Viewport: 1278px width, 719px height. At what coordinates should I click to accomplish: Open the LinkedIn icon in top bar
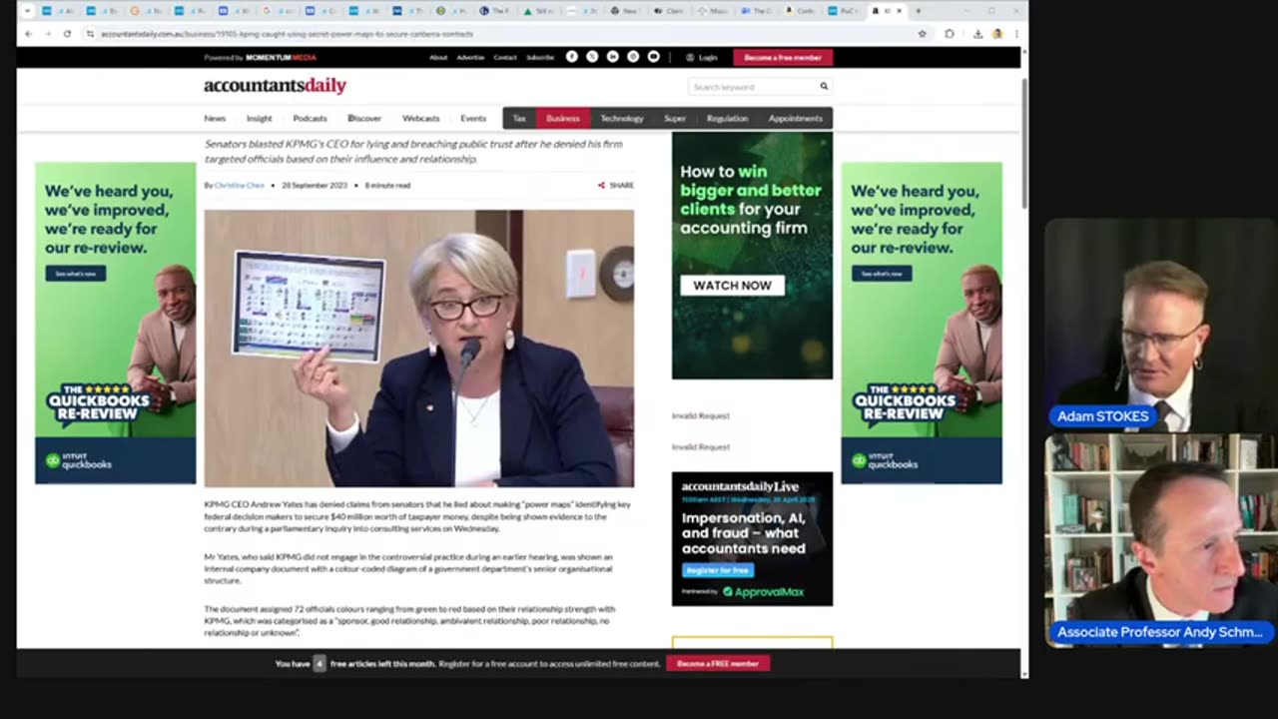coord(613,57)
